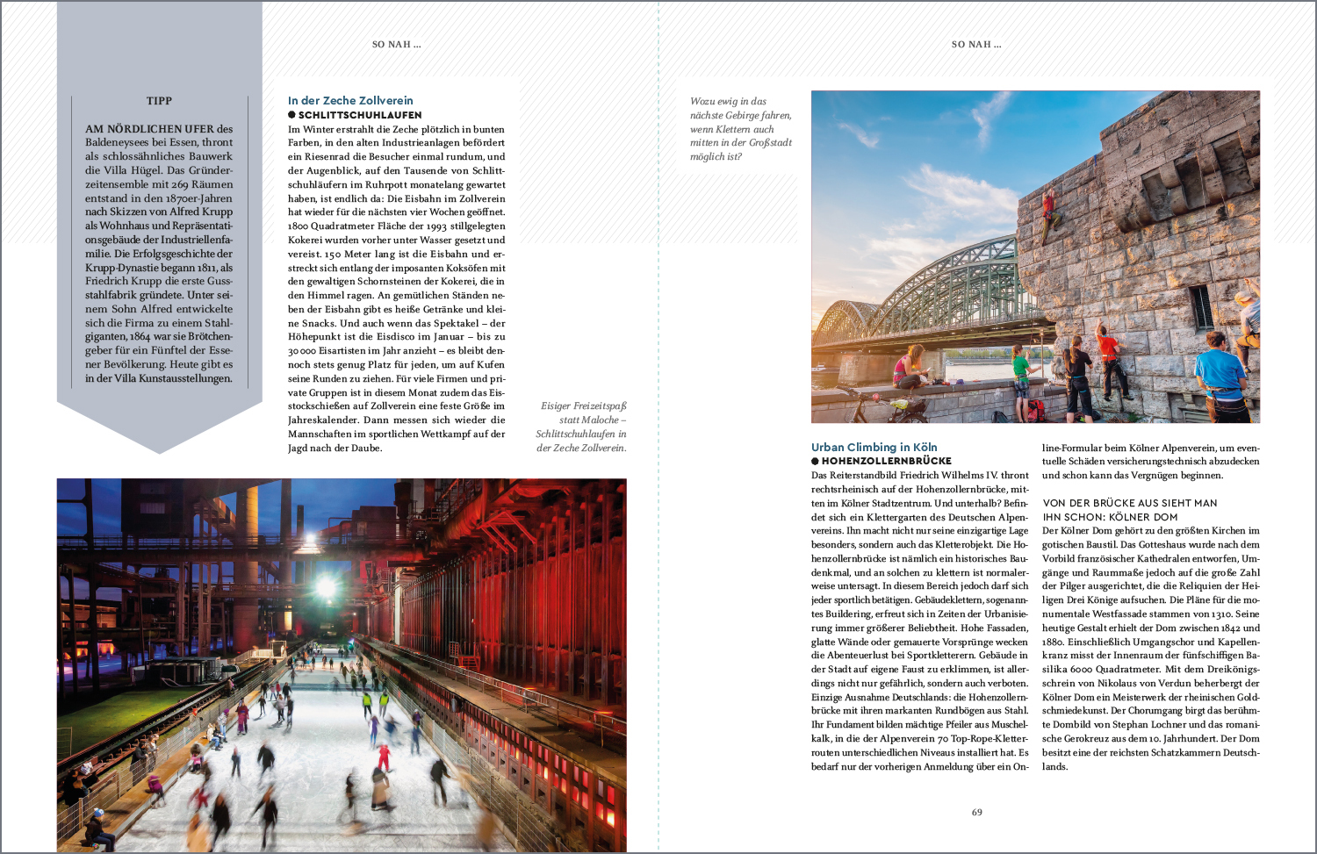
Task: Click the bullet icon before SCHLITTSCHUHLAUFEN
Action: point(291,115)
